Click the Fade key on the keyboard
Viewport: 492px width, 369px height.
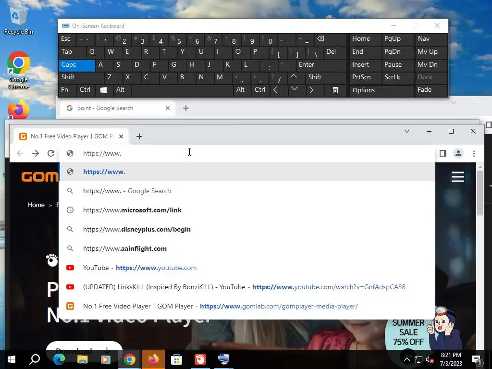pyautogui.click(x=431, y=90)
